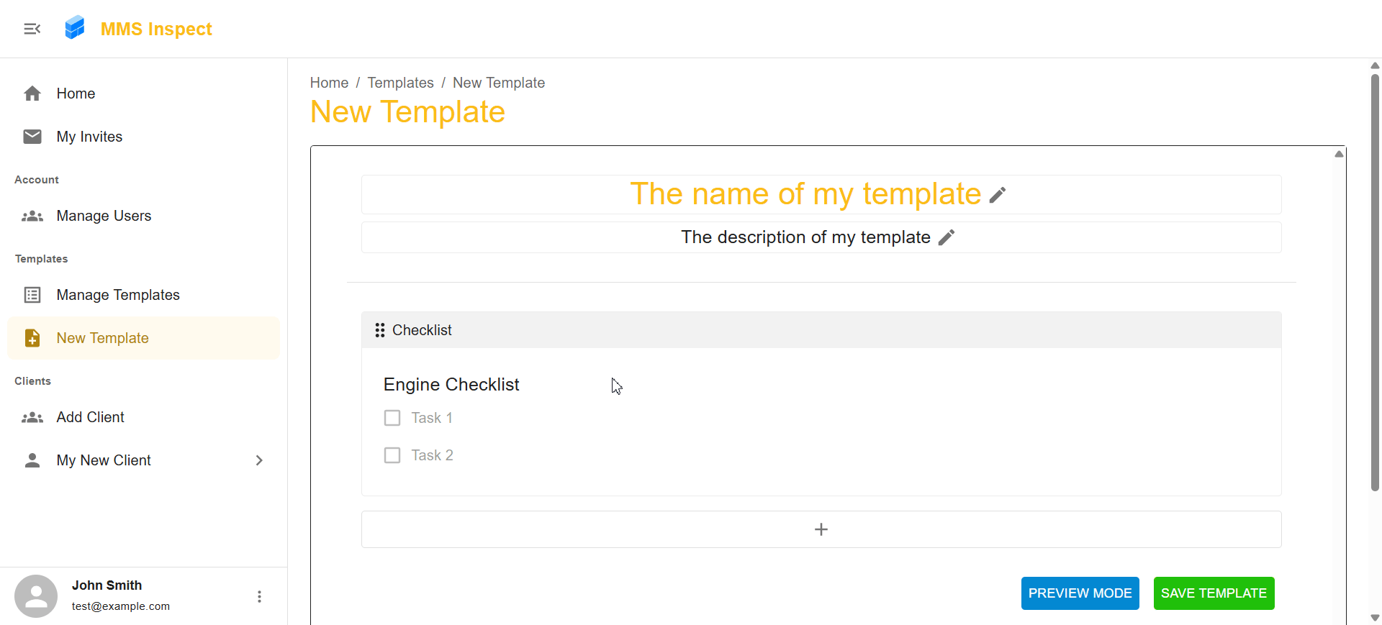Click the PREVIEW MODE button
1382x625 pixels.
click(x=1080, y=593)
